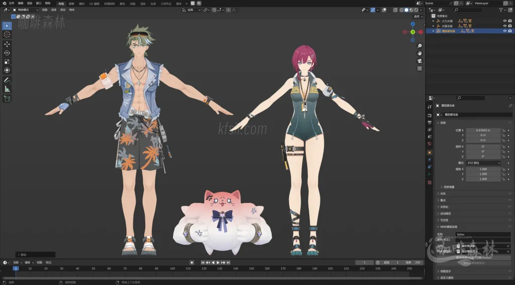Open the View Layer properties tab
515x285 pixels.
coord(430,129)
